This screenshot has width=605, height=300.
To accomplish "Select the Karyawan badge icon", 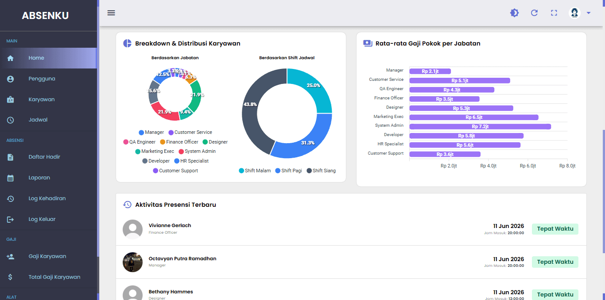I will tap(11, 99).
